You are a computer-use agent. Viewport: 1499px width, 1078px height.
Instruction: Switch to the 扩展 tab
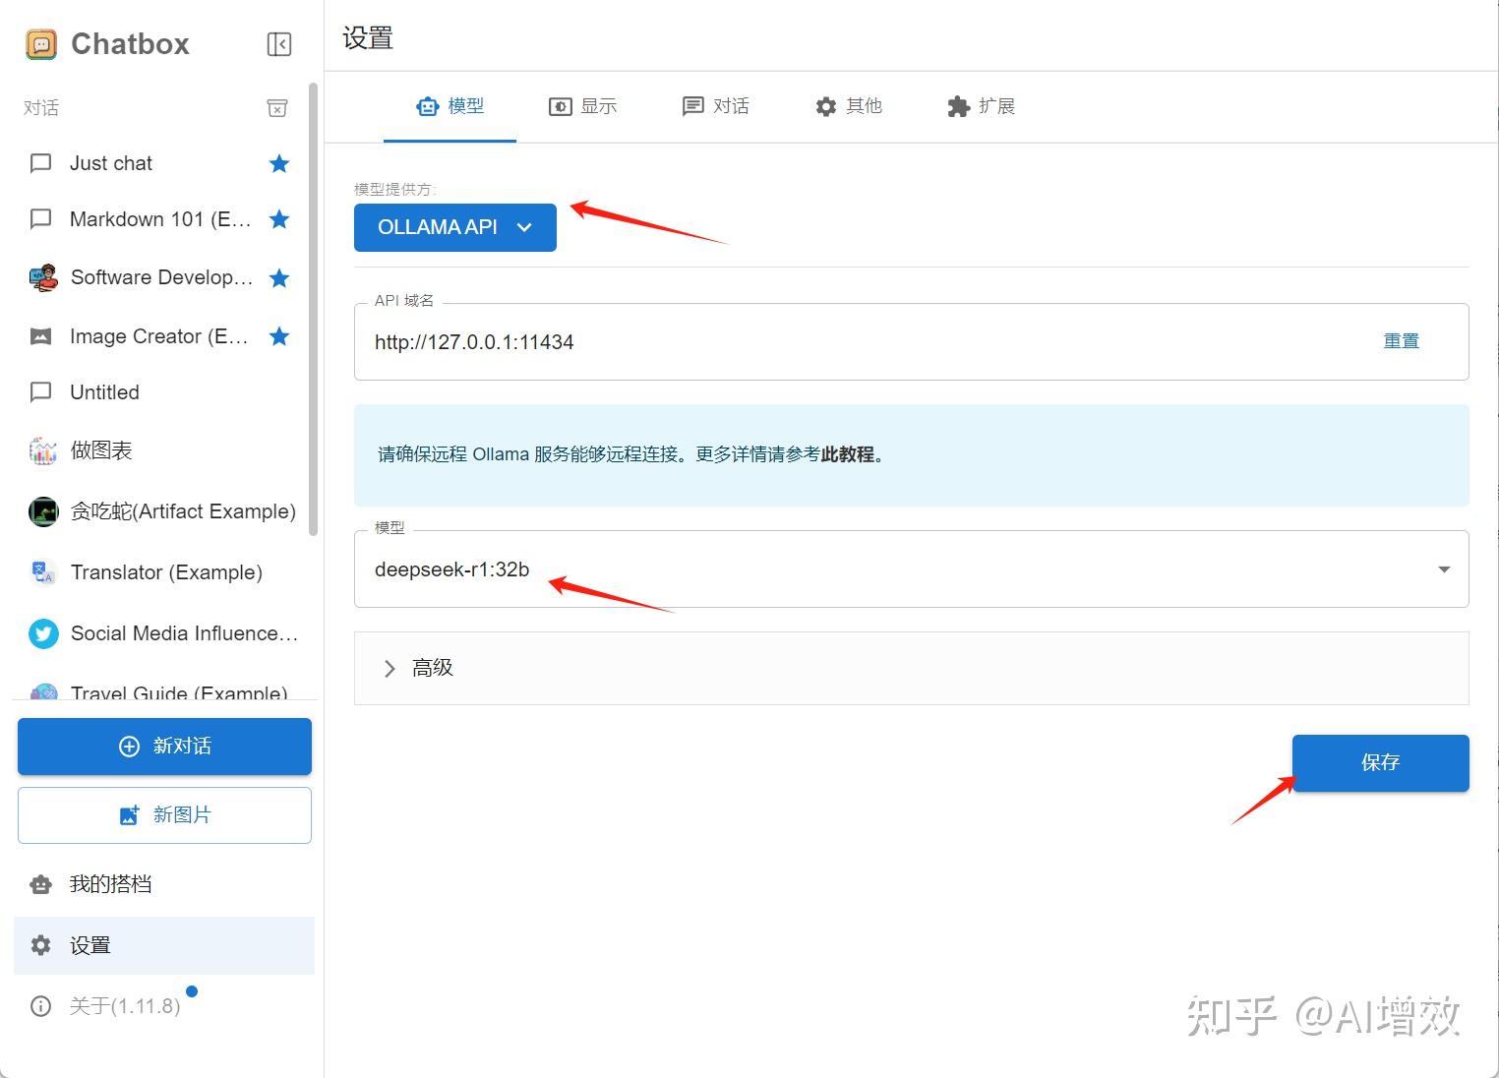[x=981, y=106]
